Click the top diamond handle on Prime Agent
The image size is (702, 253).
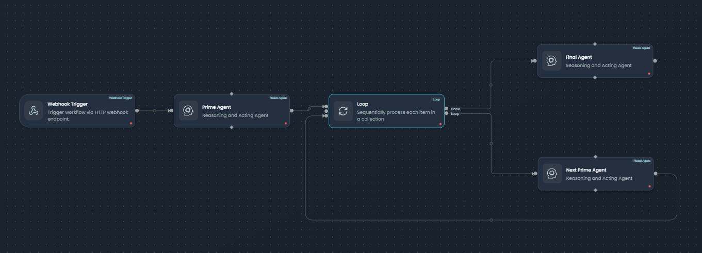point(232,94)
